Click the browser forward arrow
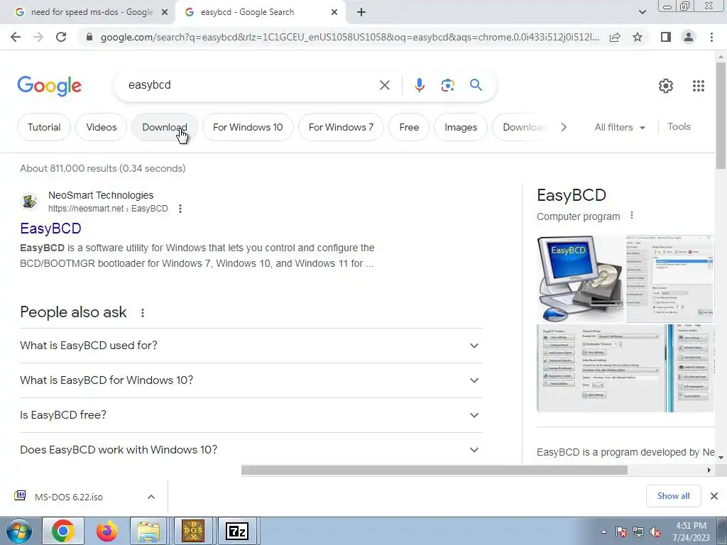The width and height of the screenshot is (727, 545). coord(38,37)
